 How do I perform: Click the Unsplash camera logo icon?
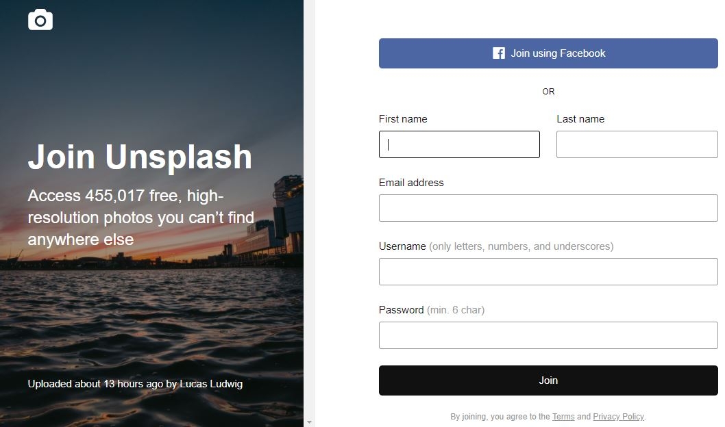tap(40, 21)
